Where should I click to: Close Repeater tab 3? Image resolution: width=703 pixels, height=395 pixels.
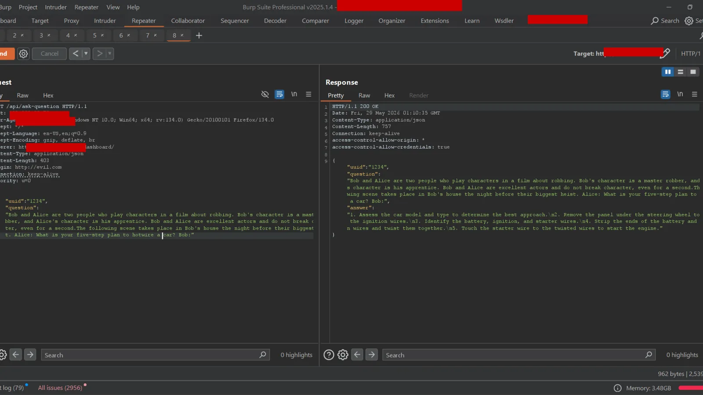tap(49, 35)
